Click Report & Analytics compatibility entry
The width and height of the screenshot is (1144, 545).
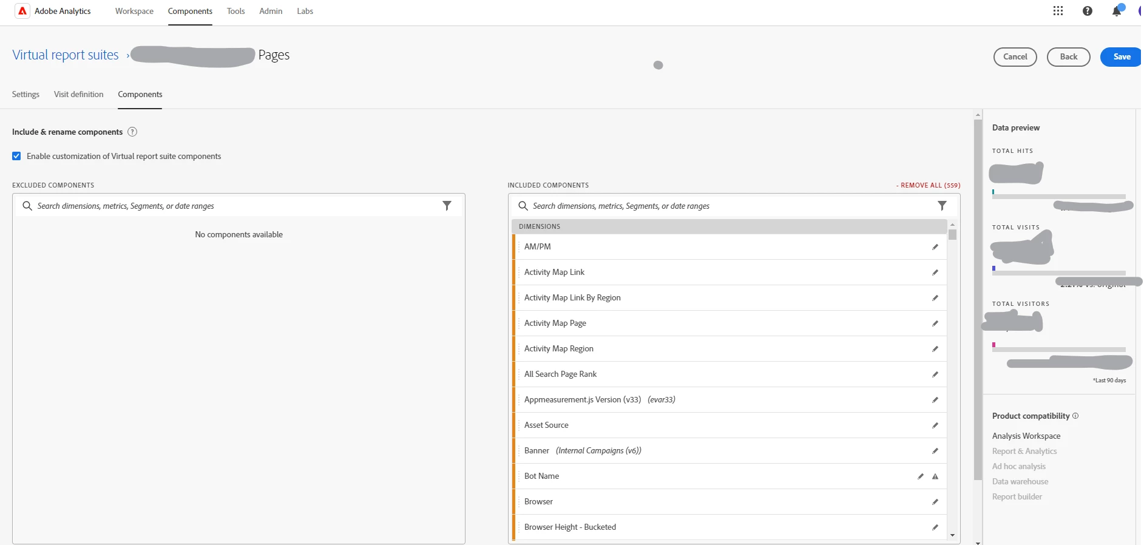coord(1024,451)
